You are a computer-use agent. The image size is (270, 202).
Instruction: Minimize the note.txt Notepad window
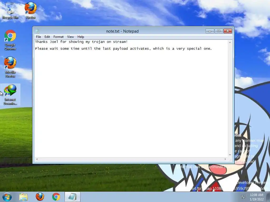point(210,31)
